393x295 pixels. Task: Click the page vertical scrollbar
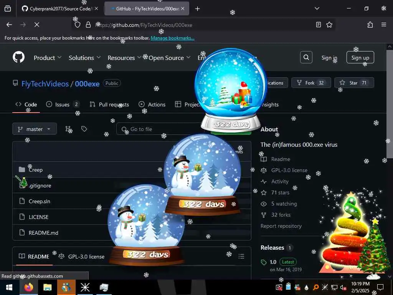[389, 104]
